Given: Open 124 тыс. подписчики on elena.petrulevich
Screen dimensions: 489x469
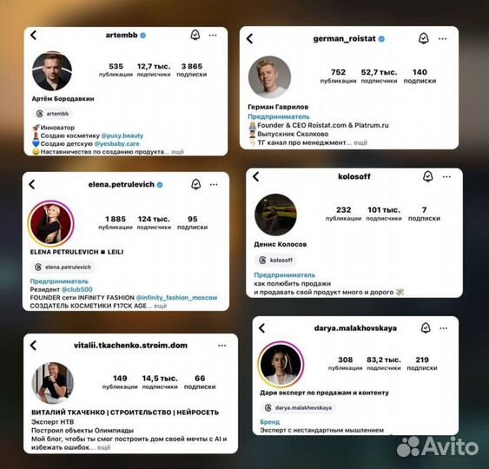Looking at the screenshot, I should click(x=154, y=222).
